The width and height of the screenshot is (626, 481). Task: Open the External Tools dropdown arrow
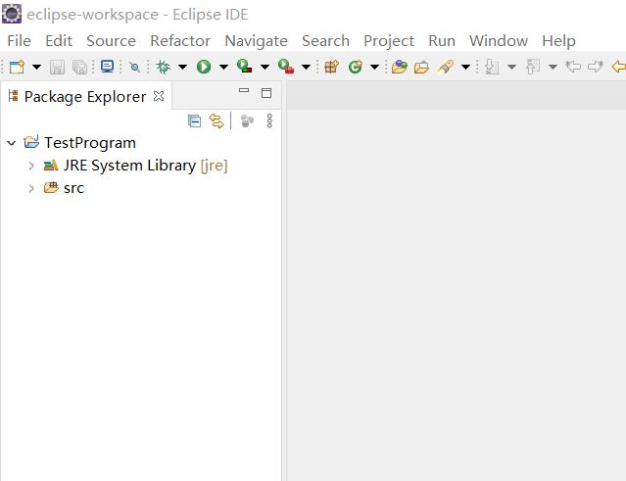coord(306,67)
